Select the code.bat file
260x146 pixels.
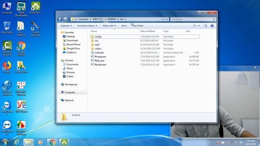point(145,52)
